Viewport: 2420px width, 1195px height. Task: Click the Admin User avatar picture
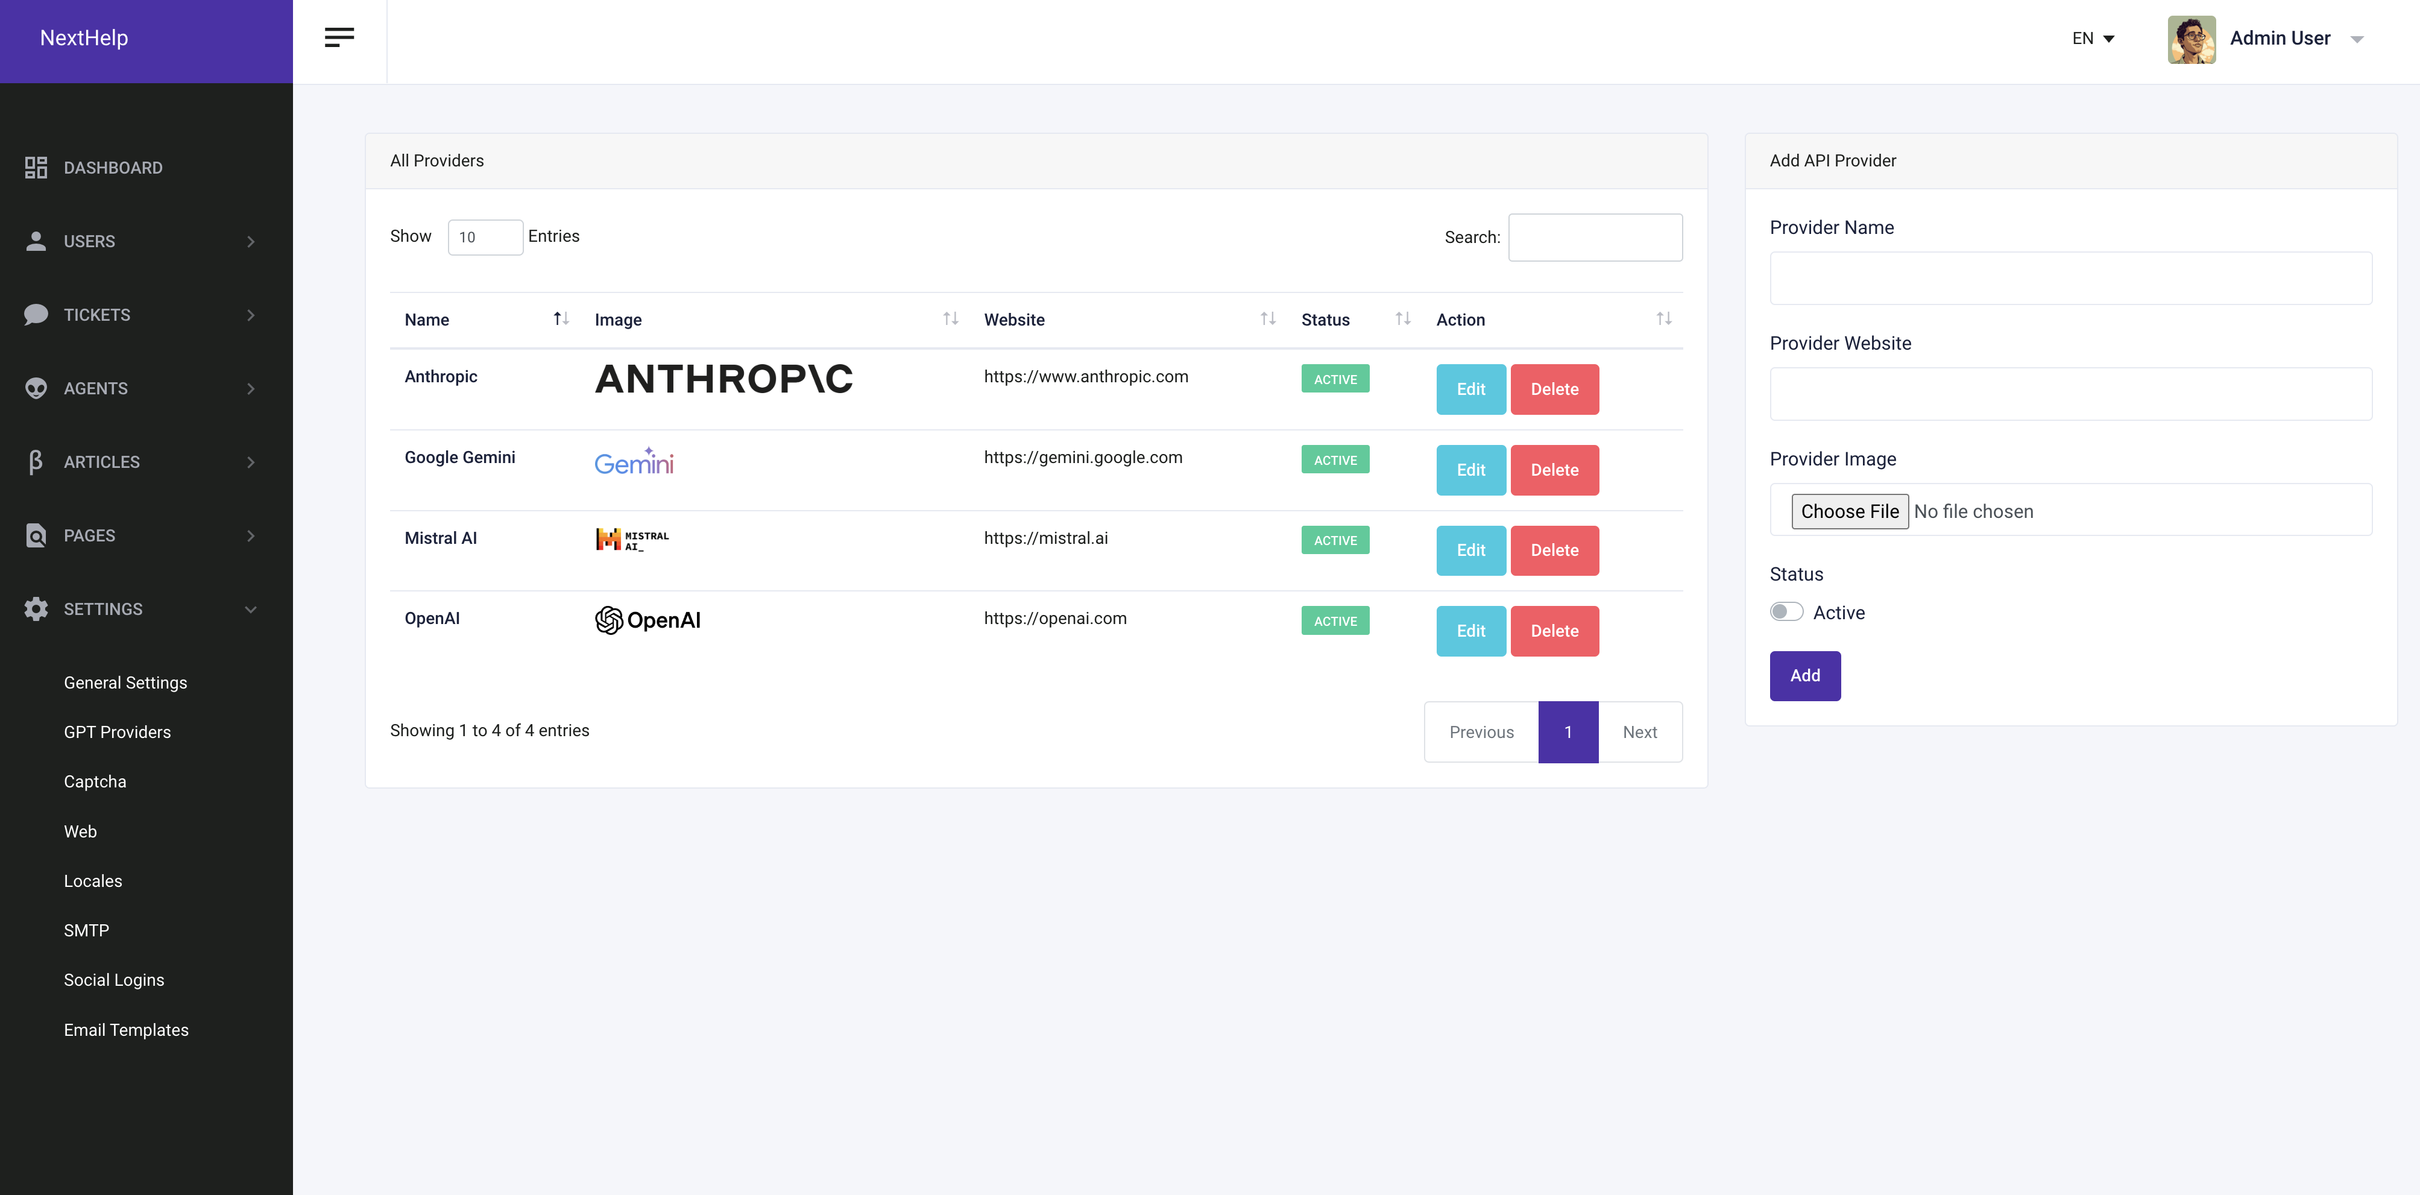coord(2192,39)
